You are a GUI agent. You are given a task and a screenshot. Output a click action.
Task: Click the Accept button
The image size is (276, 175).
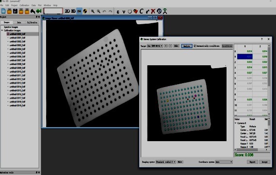click(x=264, y=162)
